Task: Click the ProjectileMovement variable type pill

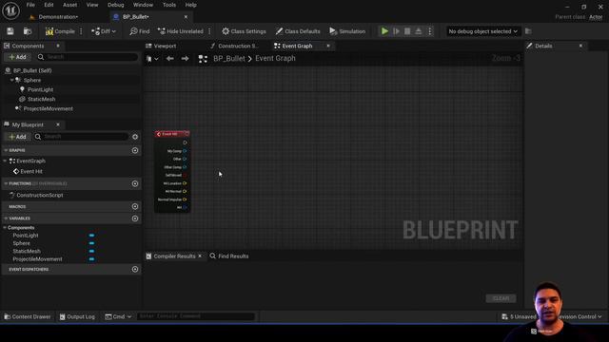Action: tap(91, 259)
